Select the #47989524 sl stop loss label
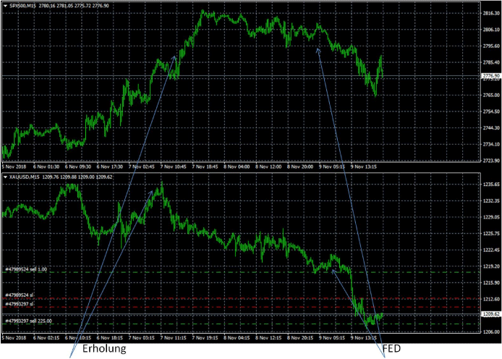 (20, 295)
